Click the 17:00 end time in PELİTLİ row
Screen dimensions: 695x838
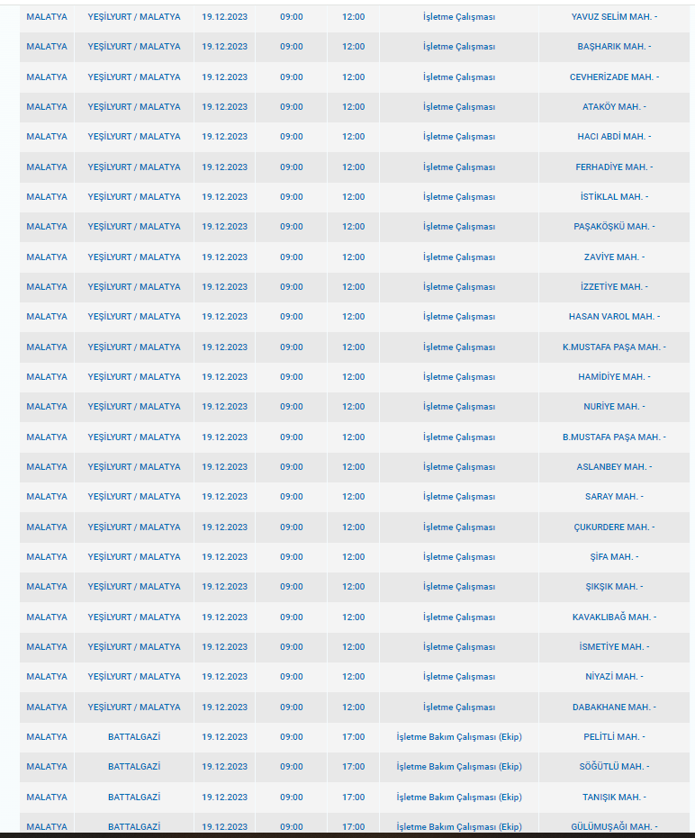tap(353, 737)
